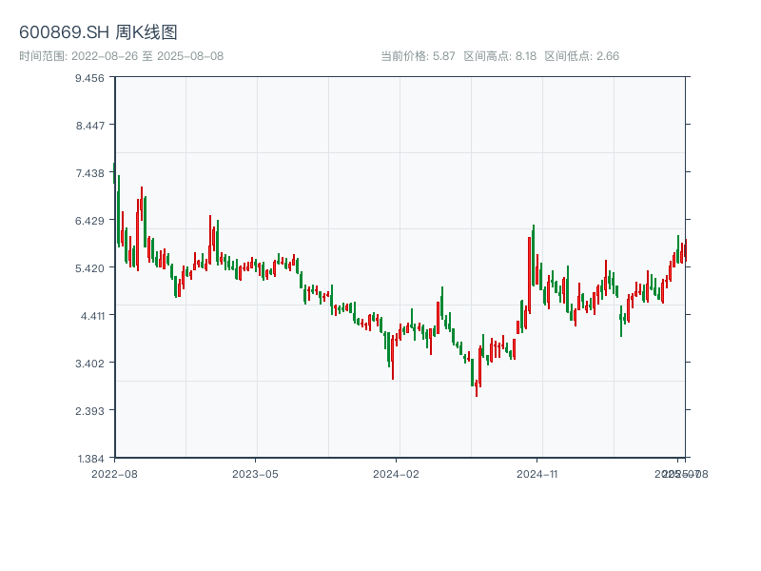
Task: Select the 时间范围 2022-08-26 至 2025-08-08 text
Action: coord(122,56)
